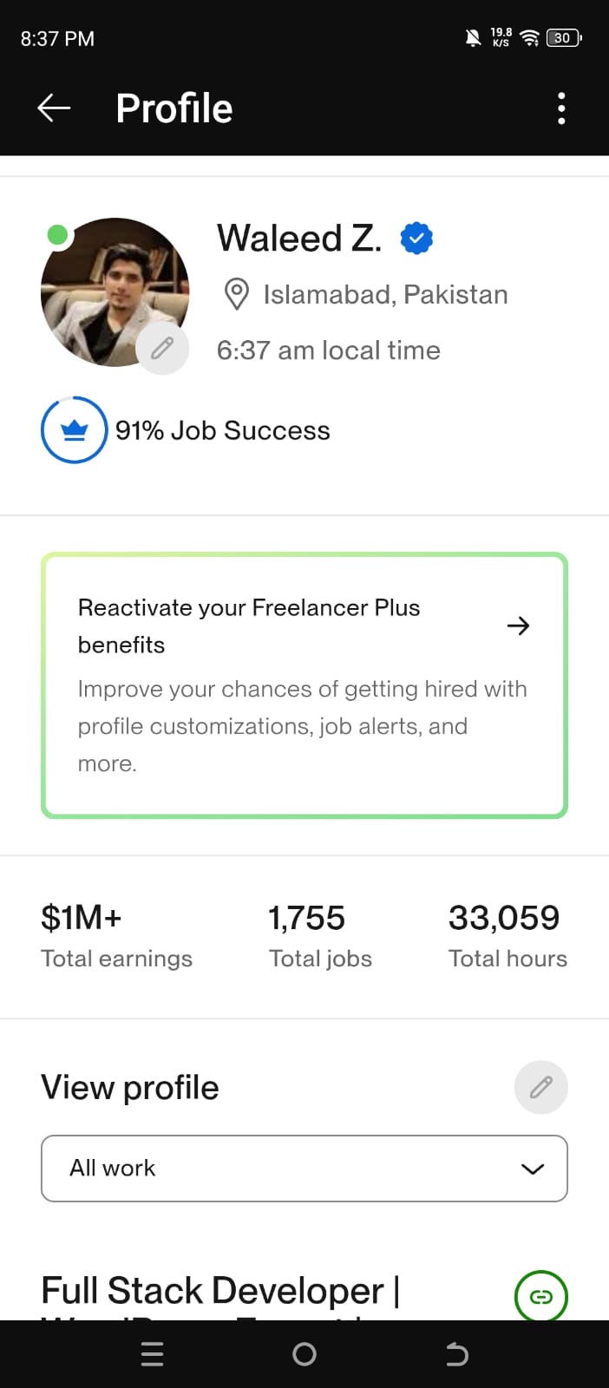Tap Reactivate your Freelancer Plus benefits

(x=249, y=625)
